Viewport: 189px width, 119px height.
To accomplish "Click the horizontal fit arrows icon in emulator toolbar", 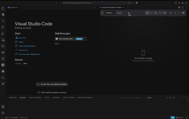I will (x=151, y=13).
